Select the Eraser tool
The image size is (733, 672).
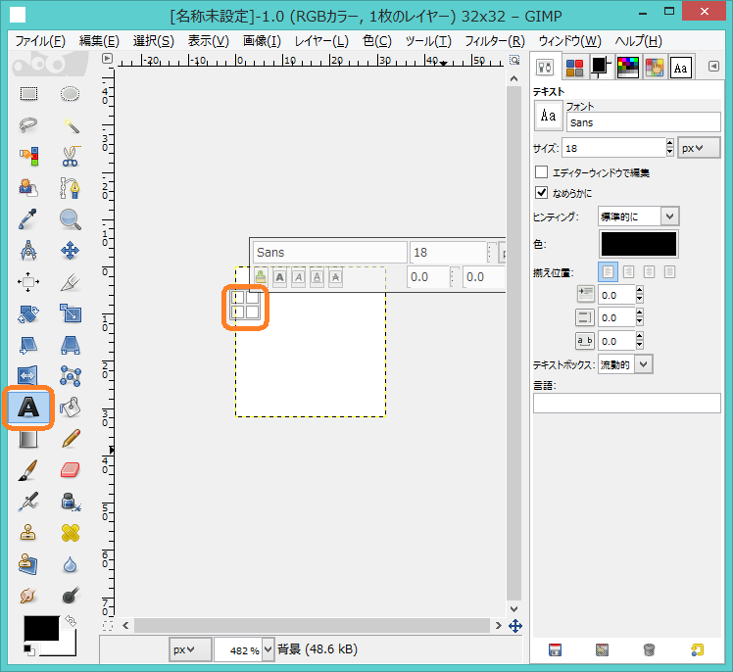pos(71,470)
